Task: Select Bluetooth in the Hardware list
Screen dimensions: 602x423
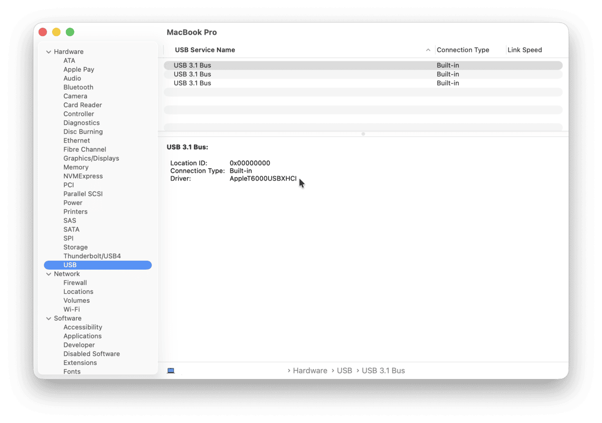Action: click(x=78, y=87)
